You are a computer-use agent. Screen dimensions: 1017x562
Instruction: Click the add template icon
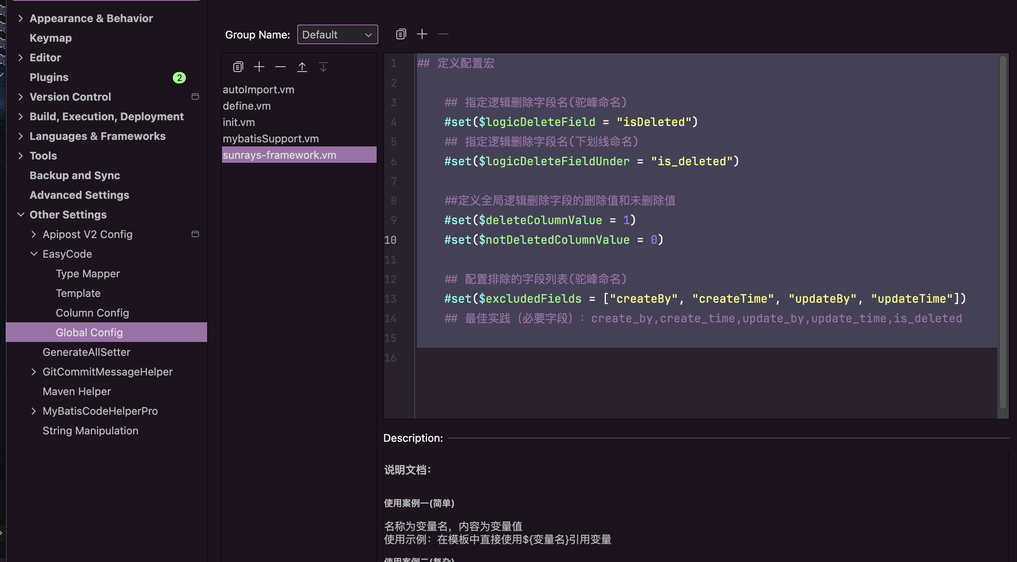click(x=259, y=66)
